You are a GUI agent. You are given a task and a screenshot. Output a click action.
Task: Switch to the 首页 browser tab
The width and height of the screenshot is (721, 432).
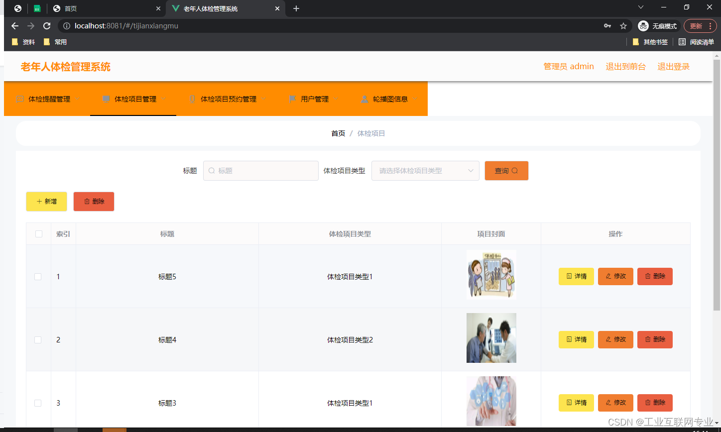[107, 8]
